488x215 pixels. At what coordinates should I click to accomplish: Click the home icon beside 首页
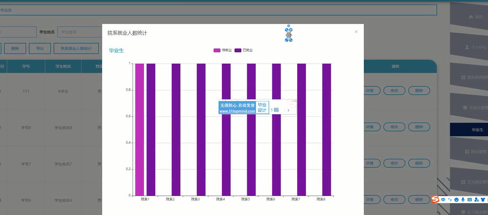[471, 17]
